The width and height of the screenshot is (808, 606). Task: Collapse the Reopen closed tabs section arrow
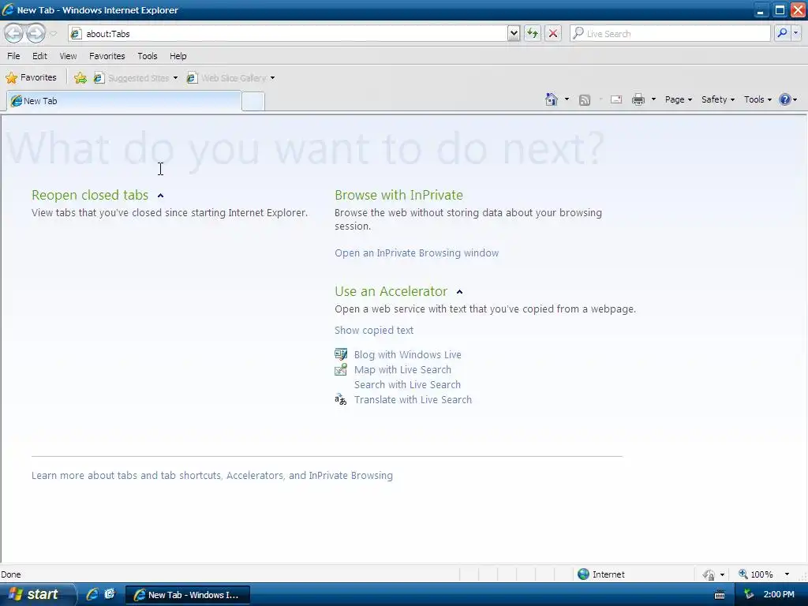160,196
